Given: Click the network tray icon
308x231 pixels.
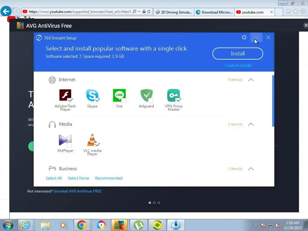Looking at the screenshot, I should (270, 226).
